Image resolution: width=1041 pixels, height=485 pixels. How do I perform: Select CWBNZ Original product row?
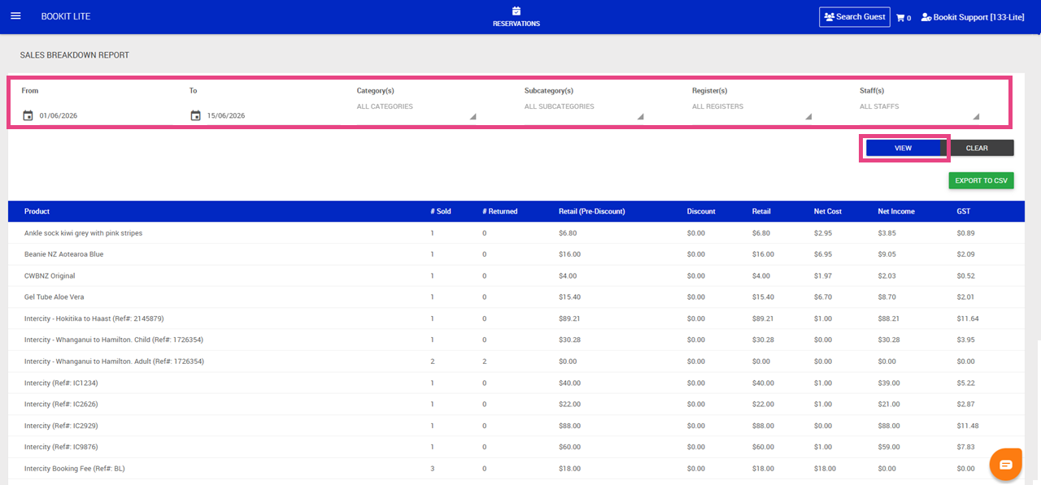516,275
